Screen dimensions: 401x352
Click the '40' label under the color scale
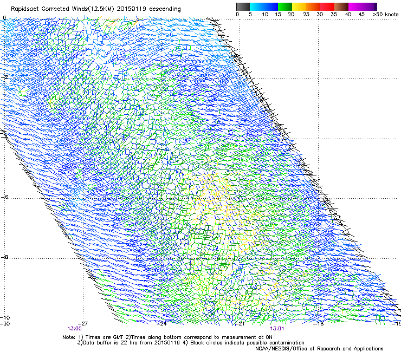(x=348, y=15)
